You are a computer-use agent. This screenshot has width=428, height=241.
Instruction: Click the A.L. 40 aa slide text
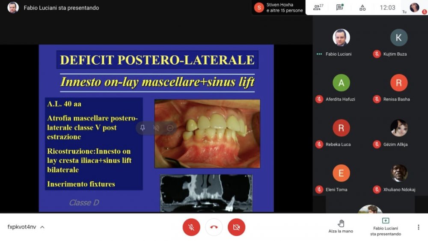click(64, 104)
